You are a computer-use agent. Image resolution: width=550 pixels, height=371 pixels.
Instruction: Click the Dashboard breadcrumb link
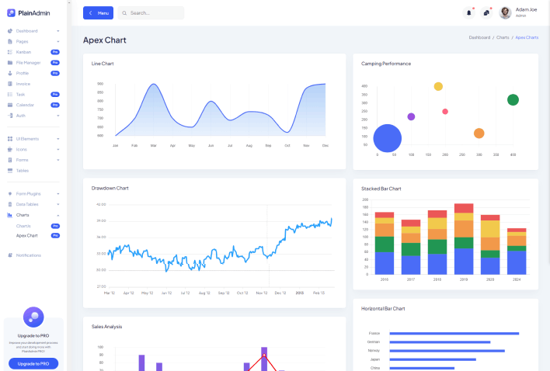point(479,37)
